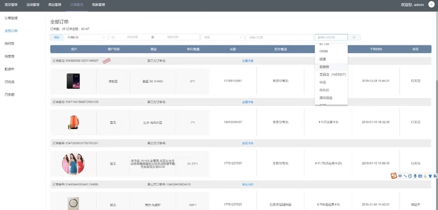Screen dimensions: 438x210
Task: Go to 待发货 in the sidebar
Action: tap(9, 56)
